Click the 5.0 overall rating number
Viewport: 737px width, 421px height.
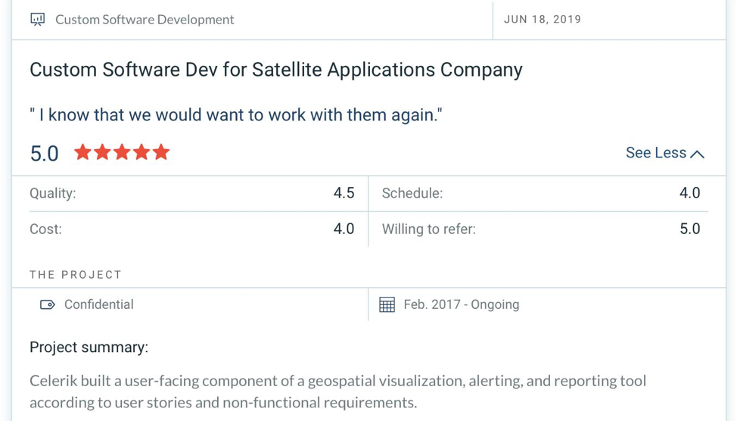(x=44, y=154)
